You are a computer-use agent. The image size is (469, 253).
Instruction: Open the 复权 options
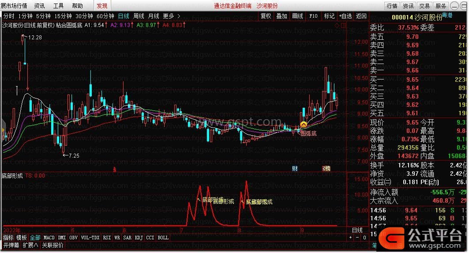click(266, 16)
